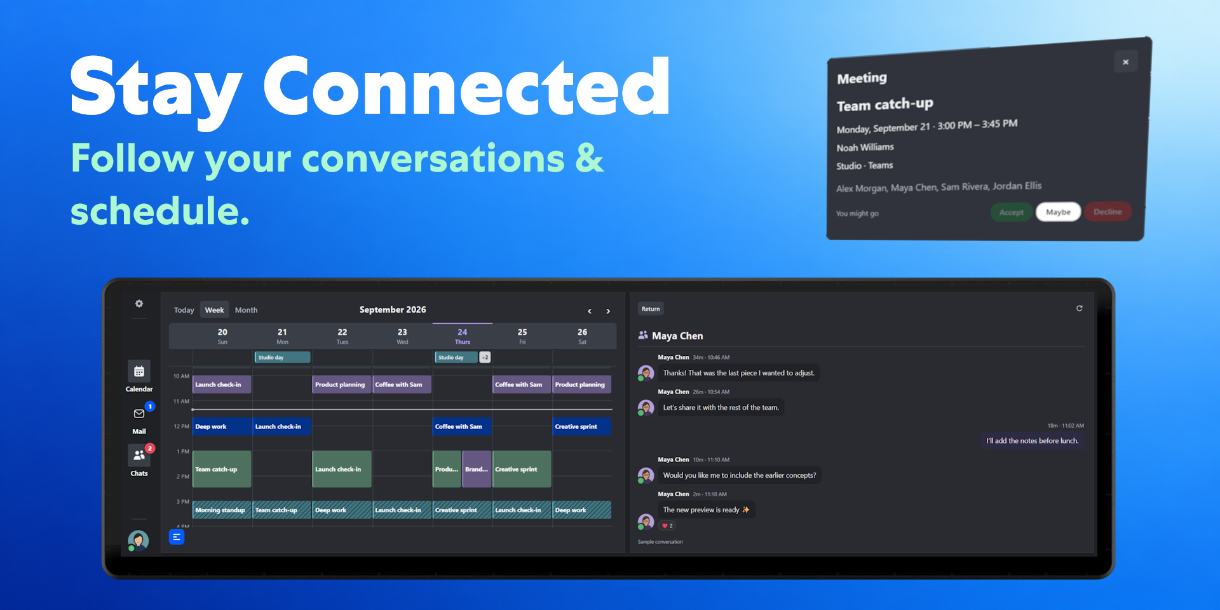Go to next week arrow
Viewport: 1220px width, 610px height.
pos(608,311)
